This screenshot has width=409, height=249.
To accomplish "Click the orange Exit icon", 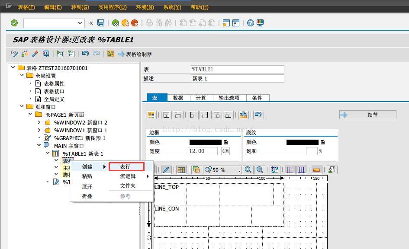I will pos(125,23).
